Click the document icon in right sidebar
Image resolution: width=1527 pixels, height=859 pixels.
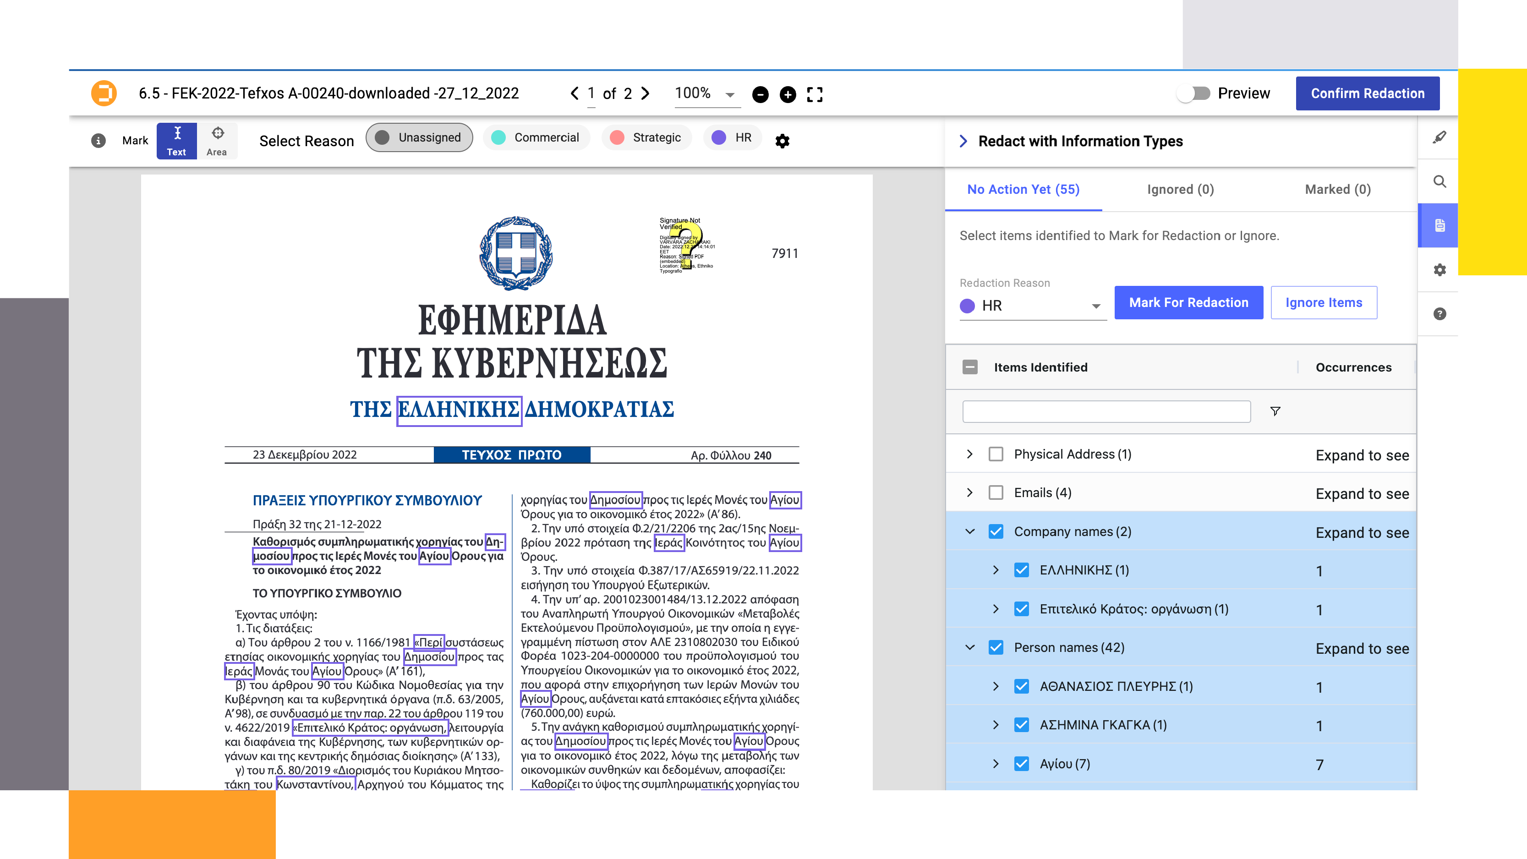[x=1438, y=225]
